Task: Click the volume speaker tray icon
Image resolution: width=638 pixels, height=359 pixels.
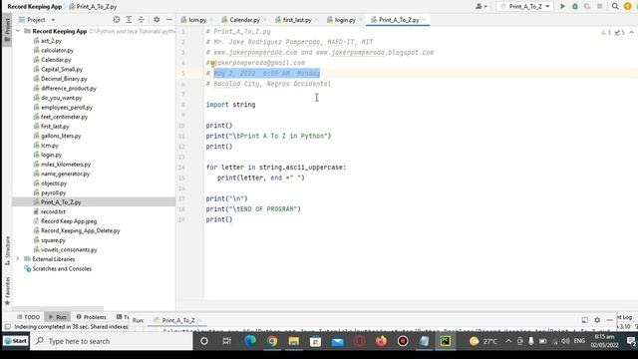Action: coord(565,341)
